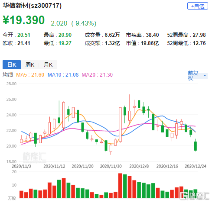
Task: Click the faint 格隆汇 watermark inside chart
Action: pos(35,157)
